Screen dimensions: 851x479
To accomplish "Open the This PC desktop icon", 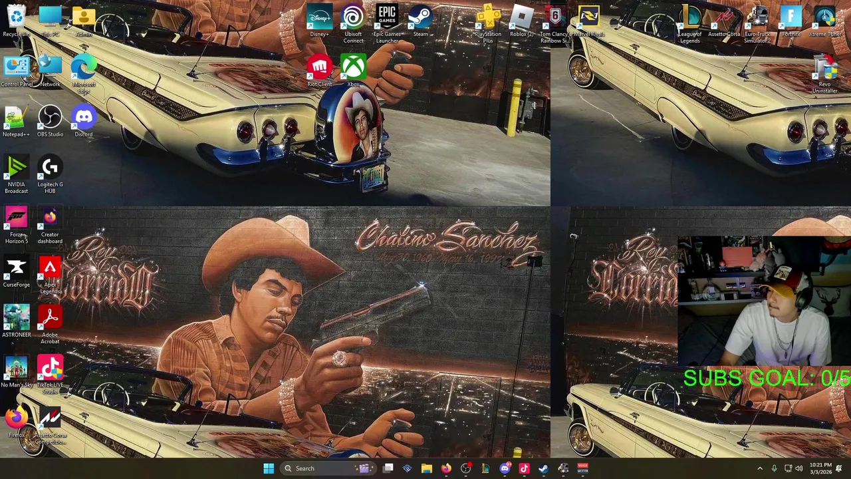I will (50, 21).
